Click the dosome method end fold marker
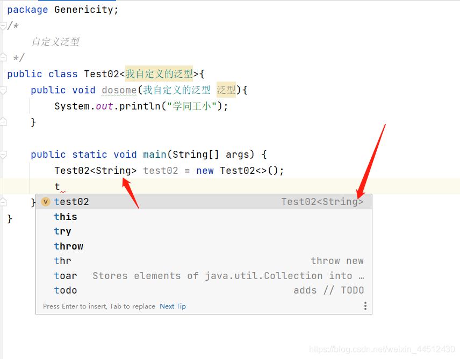460x359 pixels. (x=3, y=122)
